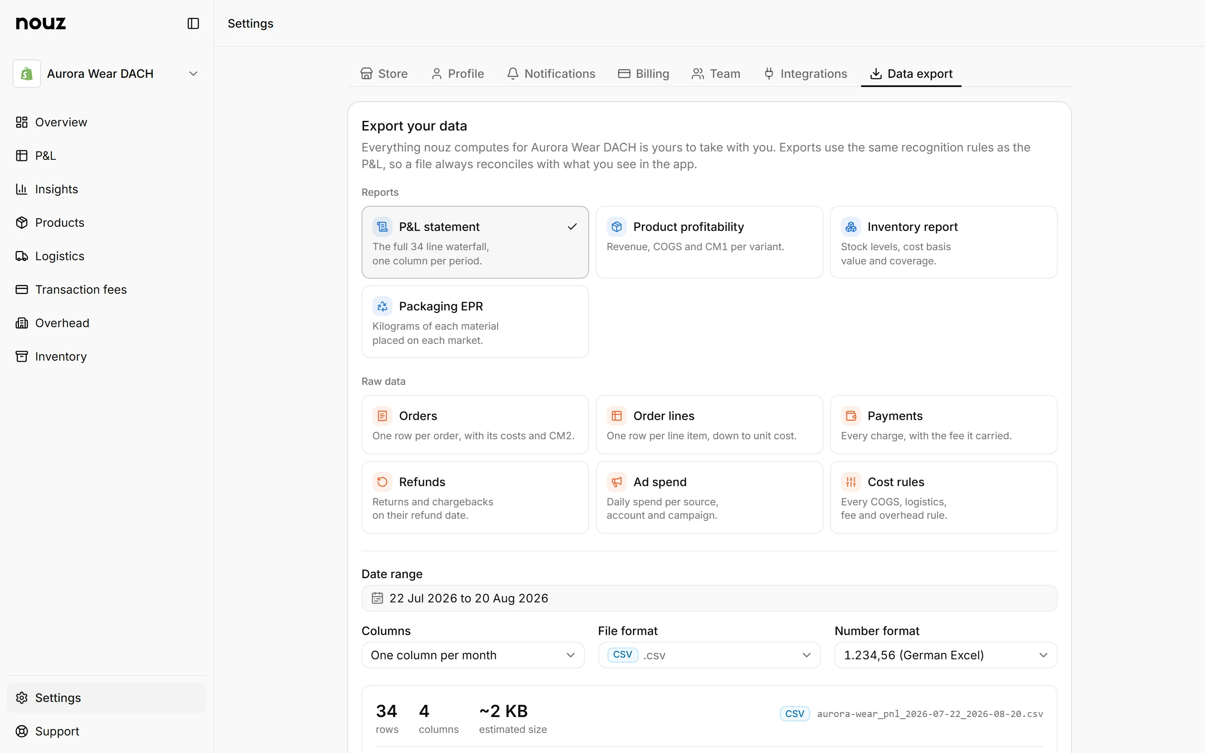Screen dimensions: 1205x753
Task: Open Insights in the sidebar
Action: click(x=107, y=189)
